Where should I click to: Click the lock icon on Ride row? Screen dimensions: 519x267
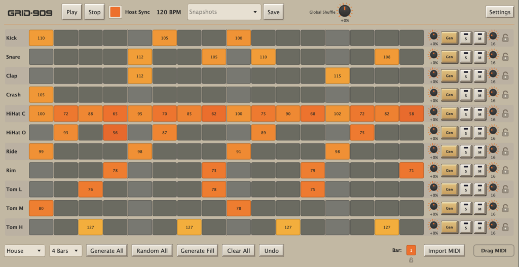point(505,151)
